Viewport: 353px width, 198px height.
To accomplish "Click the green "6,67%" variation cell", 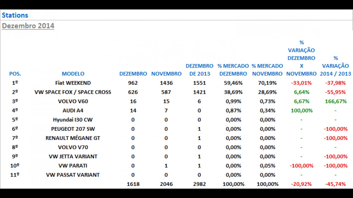I will [301, 101].
